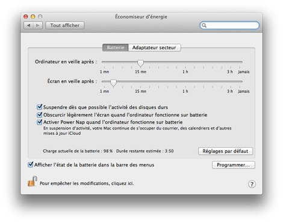283x223 pixels.
Task: Go forward with the right arrow button
Action: 38,25
